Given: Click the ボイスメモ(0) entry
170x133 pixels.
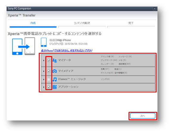Looking at the screenshot, I should pyautogui.click(x=107, y=73).
